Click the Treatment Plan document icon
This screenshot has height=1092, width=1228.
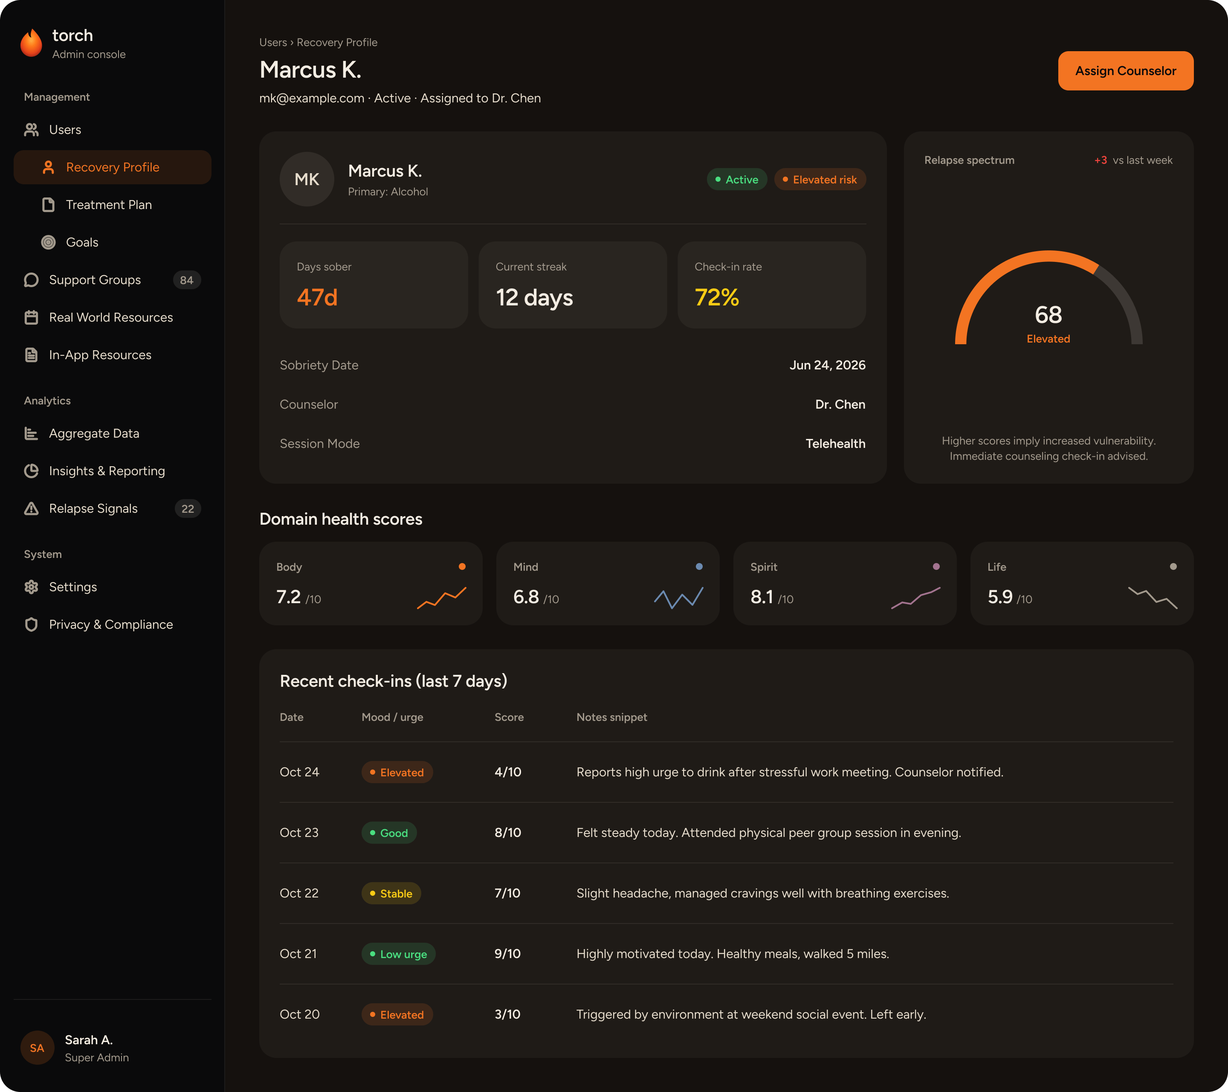tap(49, 205)
